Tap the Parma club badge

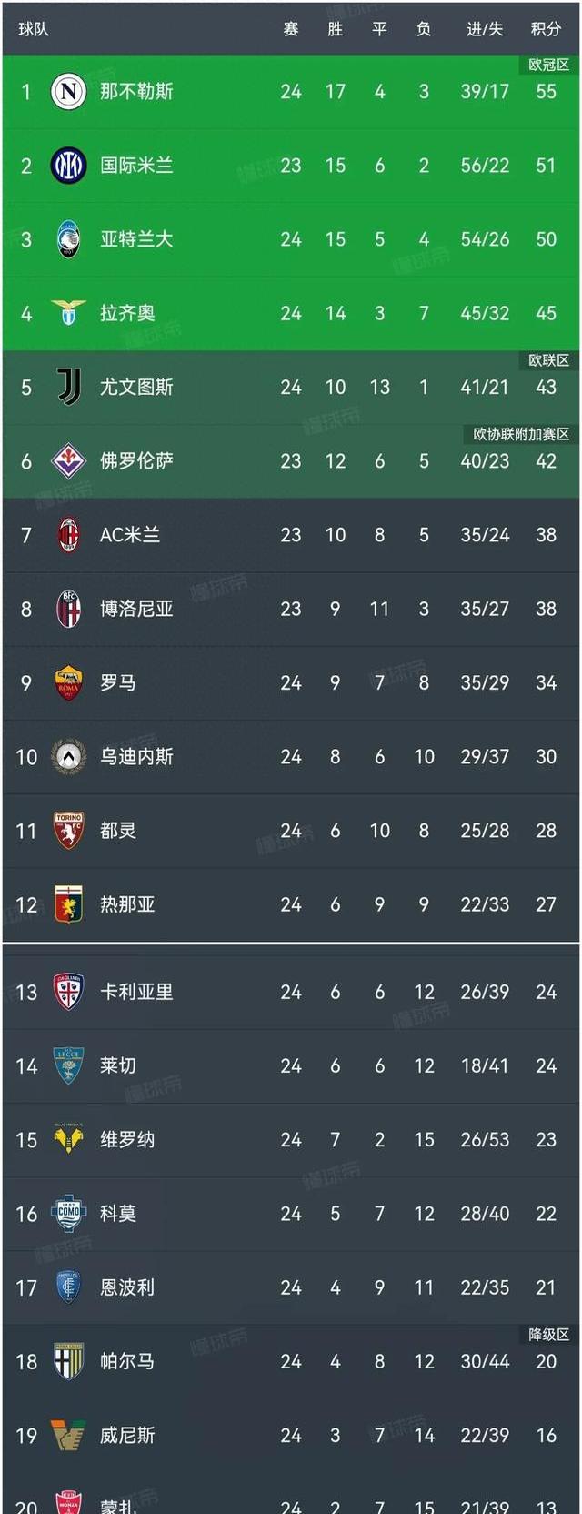click(x=68, y=1361)
